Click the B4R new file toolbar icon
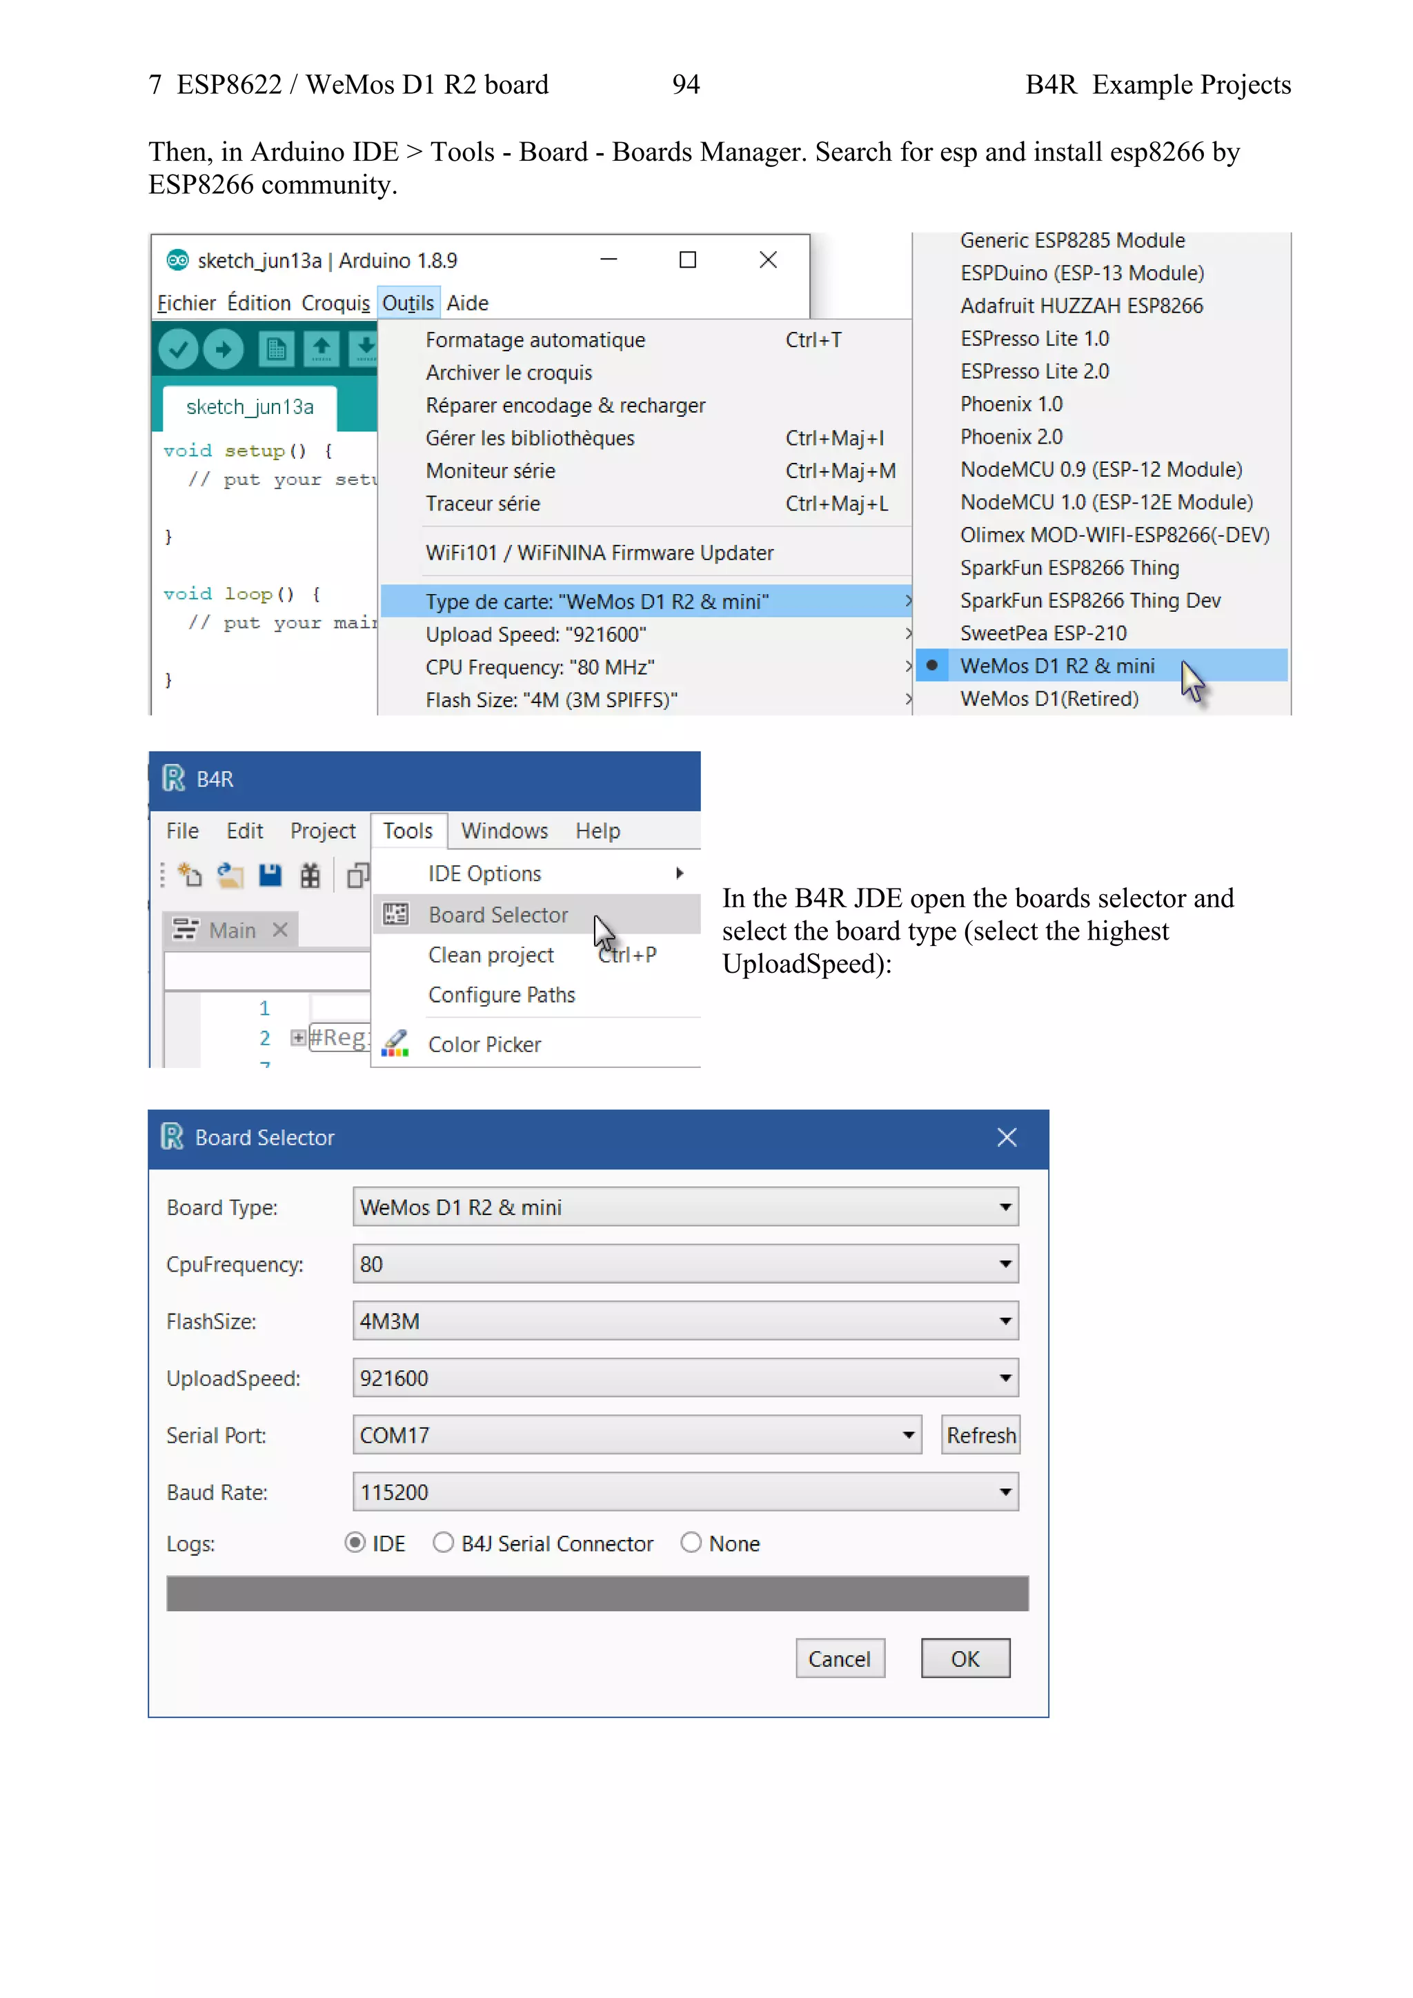The height and width of the screenshot is (1998, 1413). coord(190,875)
